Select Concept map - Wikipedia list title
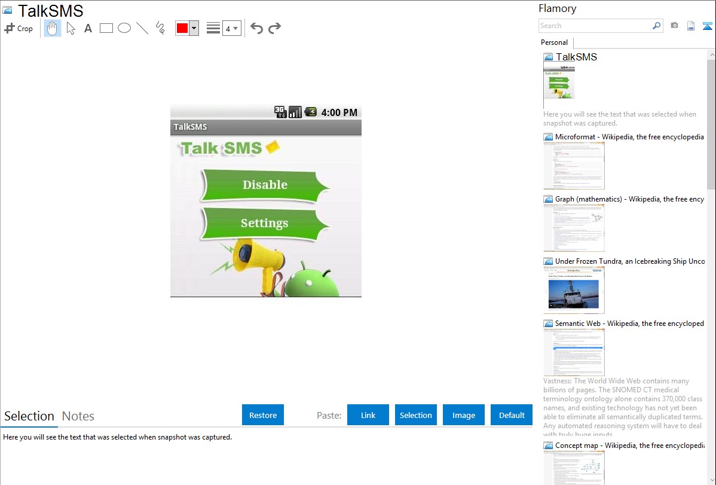Screen dimensions: 716x485 point(630,445)
